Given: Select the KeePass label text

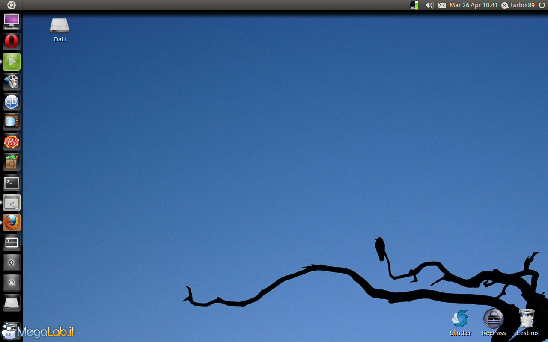Looking at the screenshot, I should 494,333.
